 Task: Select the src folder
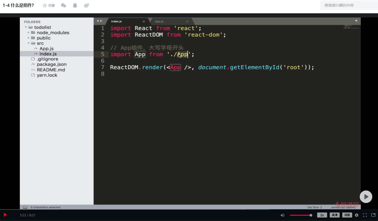click(40, 43)
